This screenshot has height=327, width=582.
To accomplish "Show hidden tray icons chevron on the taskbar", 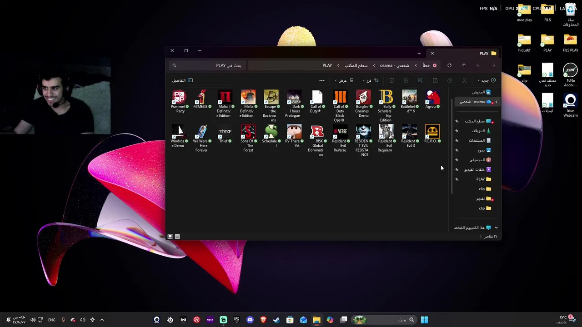I will tap(102, 320).
